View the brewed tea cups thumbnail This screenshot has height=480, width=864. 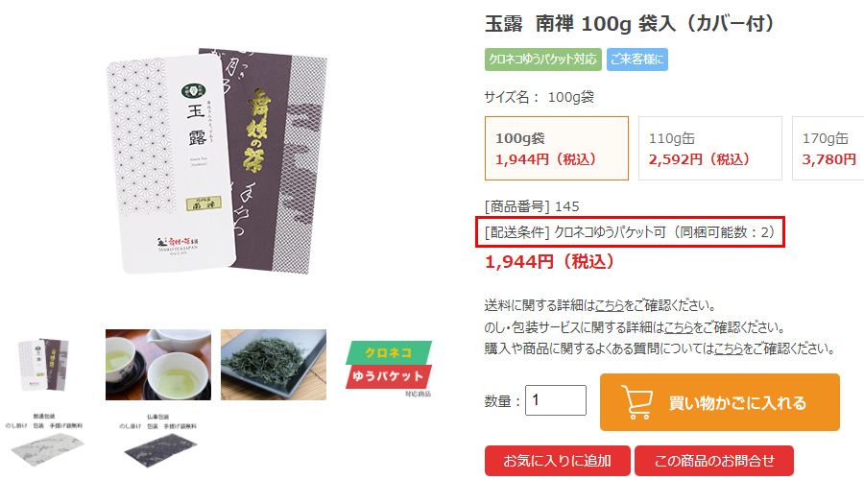pyautogui.click(x=158, y=365)
